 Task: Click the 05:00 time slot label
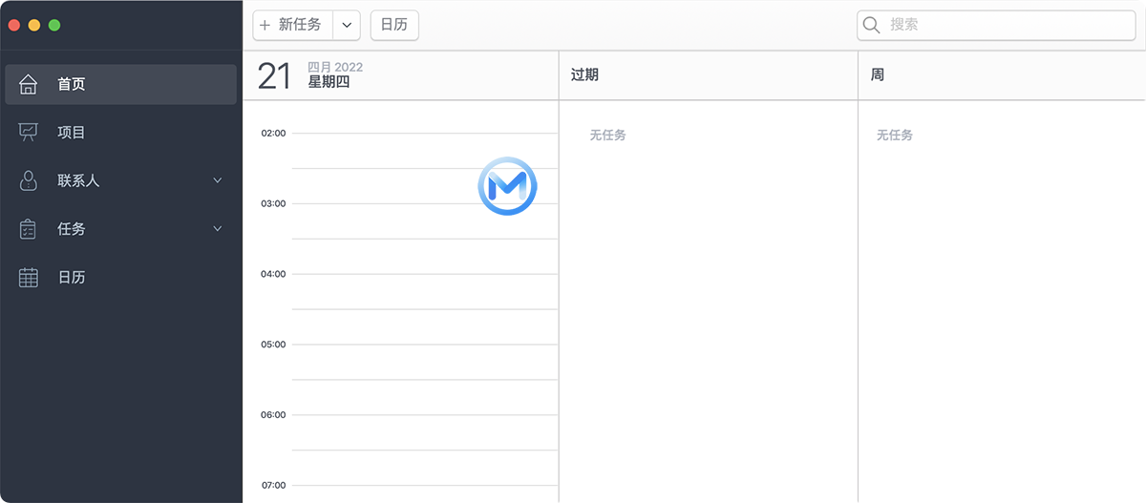click(x=273, y=345)
